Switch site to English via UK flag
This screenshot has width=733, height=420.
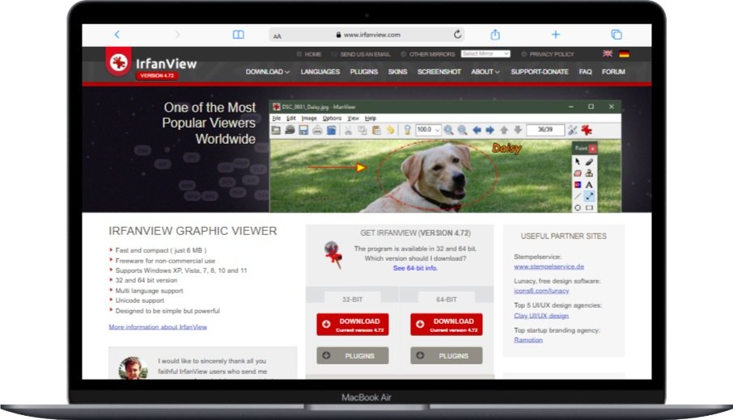click(608, 53)
